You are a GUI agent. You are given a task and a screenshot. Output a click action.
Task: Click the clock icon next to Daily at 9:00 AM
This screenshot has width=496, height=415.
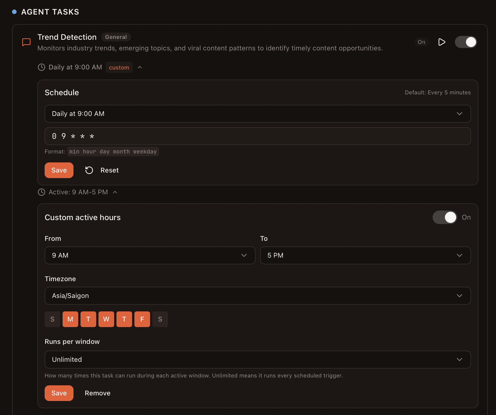[42, 67]
